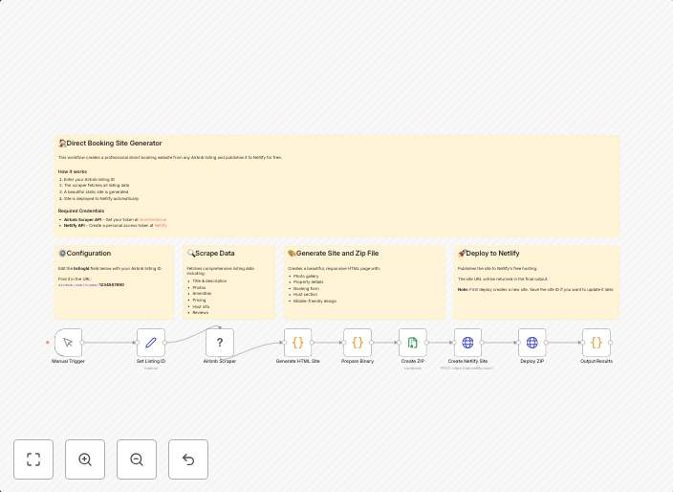This screenshot has height=492, width=673.
Task: Zoom out of the canvas
Action: point(137,459)
